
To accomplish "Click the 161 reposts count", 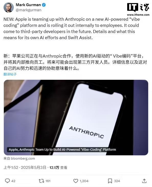I will [48, 181].
